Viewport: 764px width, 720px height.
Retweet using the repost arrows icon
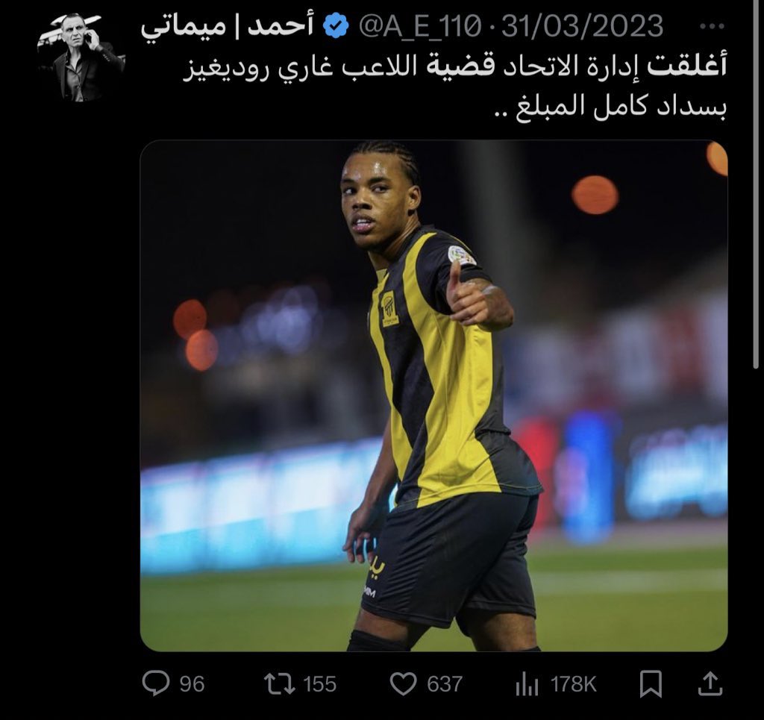pyautogui.click(x=280, y=683)
